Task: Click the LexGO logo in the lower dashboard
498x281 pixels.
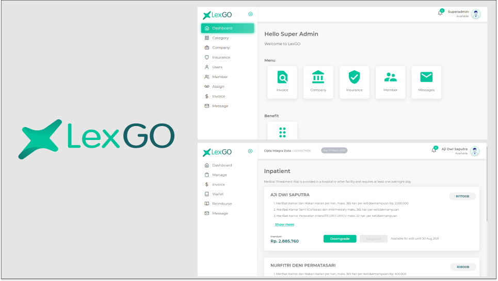Action: (218, 152)
